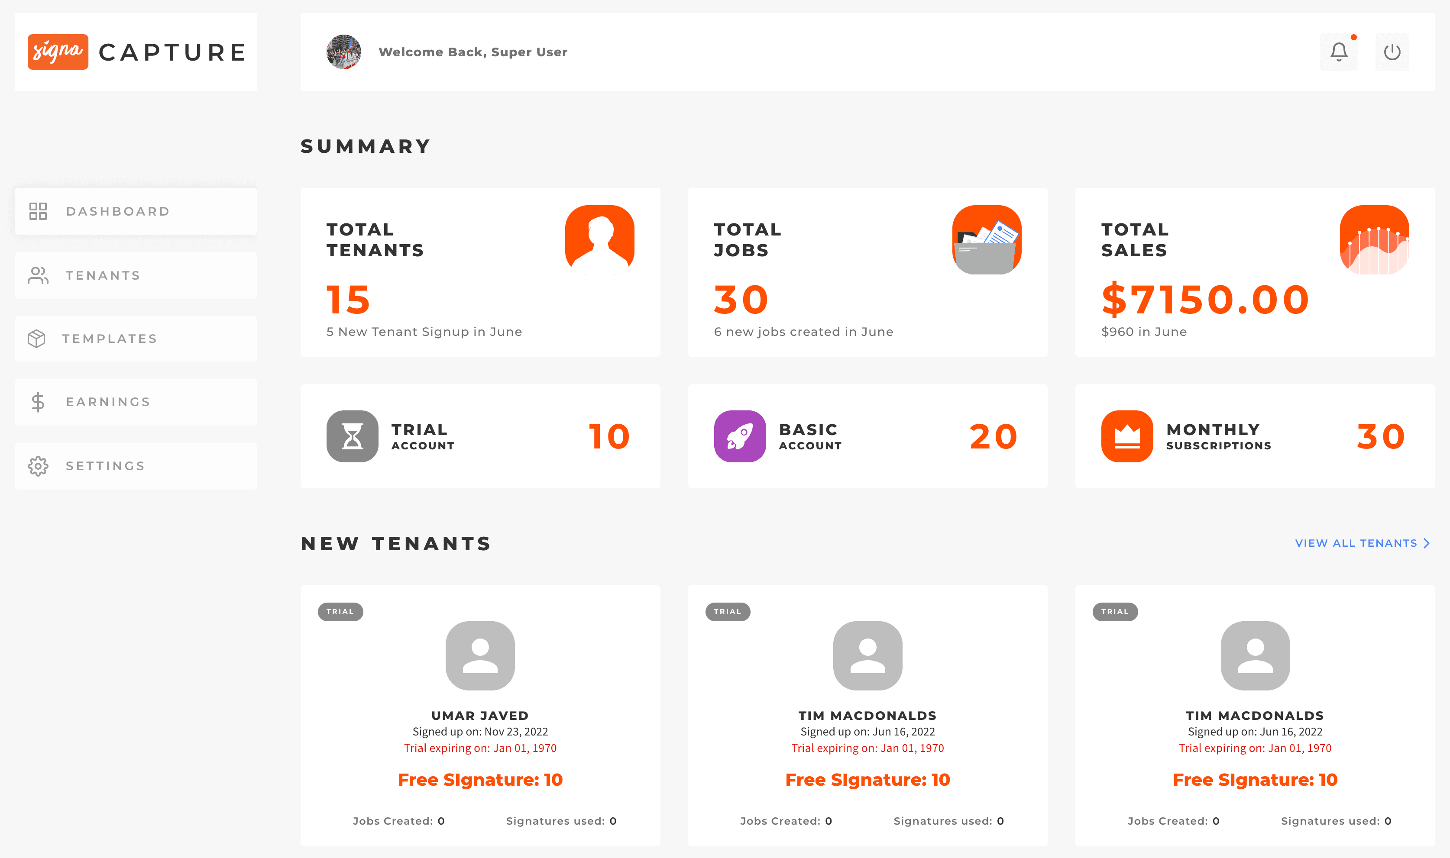
Task: Click the Trial Account hourglass icon
Action: click(x=352, y=436)
